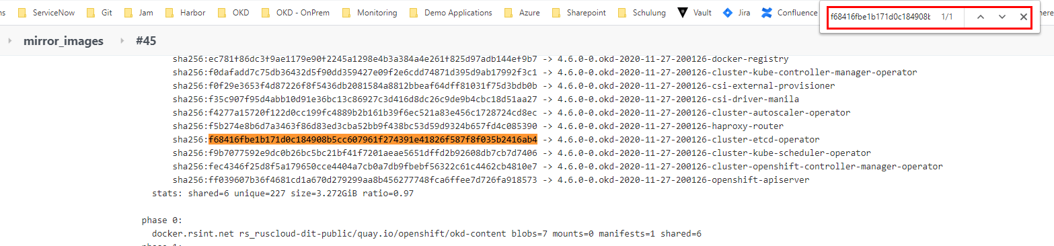Open the Schulung bookmark folder

tap(641, 13)
